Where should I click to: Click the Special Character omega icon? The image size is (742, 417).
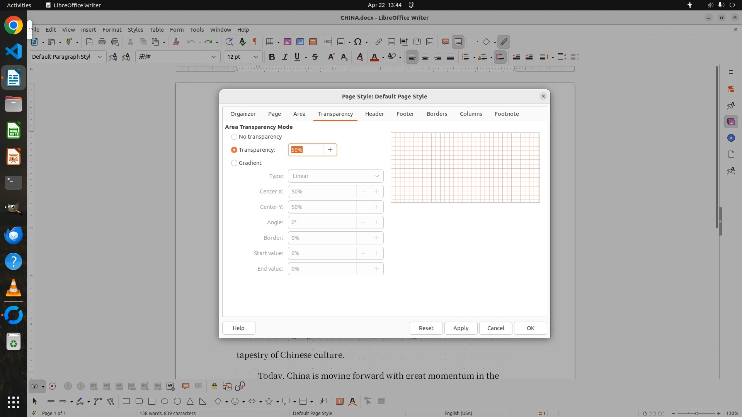tap(358, 42)
